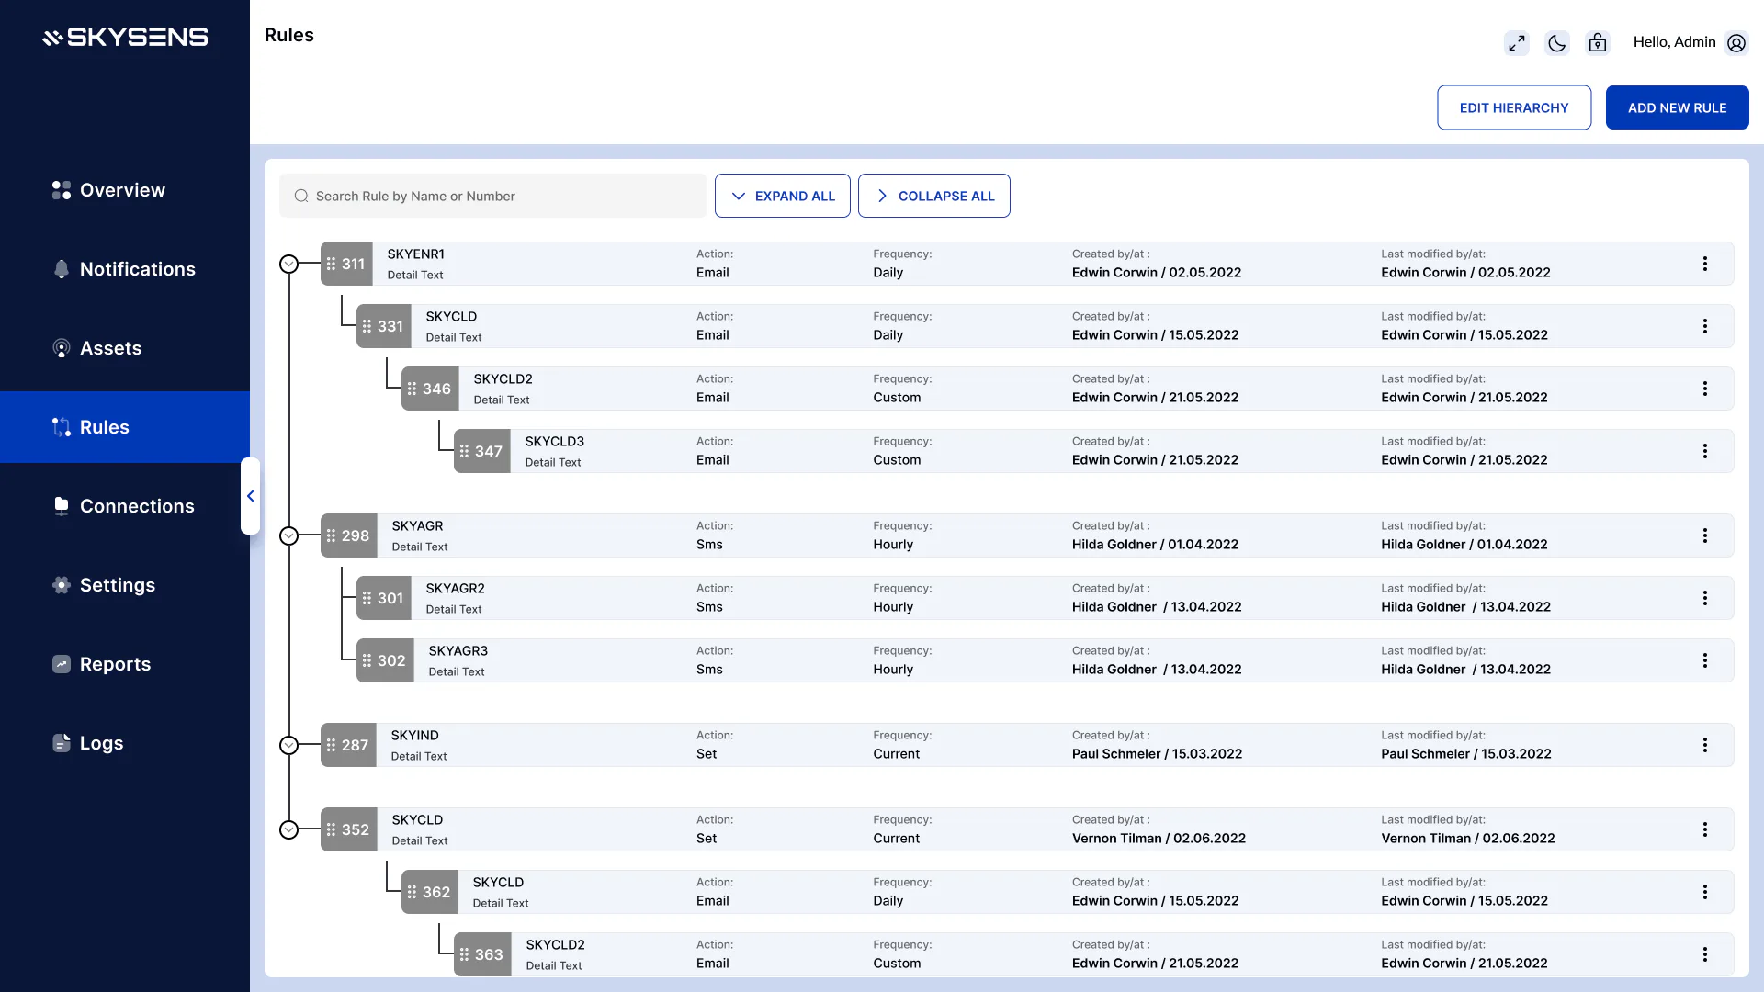Open the three-dot menu for rule SKYCLD3
This screenshot has height=992, width=1764.
pyautogui.click(x=1704, y=451)
